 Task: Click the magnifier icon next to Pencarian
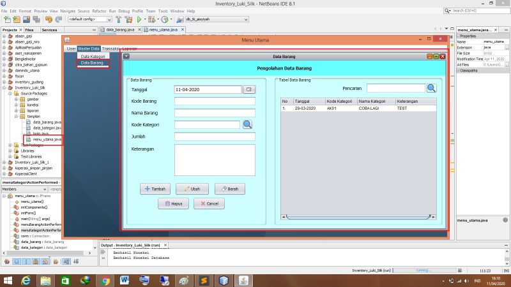431,88
